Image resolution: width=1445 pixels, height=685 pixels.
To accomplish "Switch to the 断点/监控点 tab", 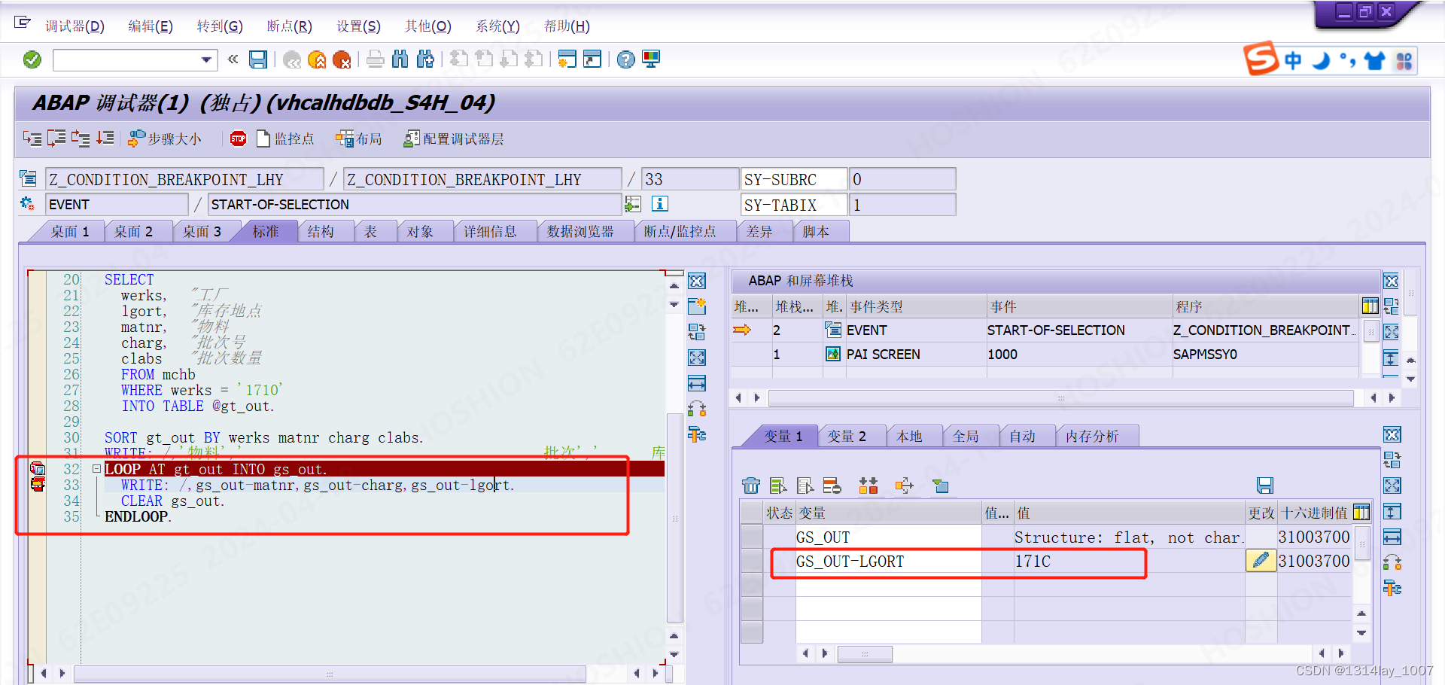I will click(x=680, y=232).
